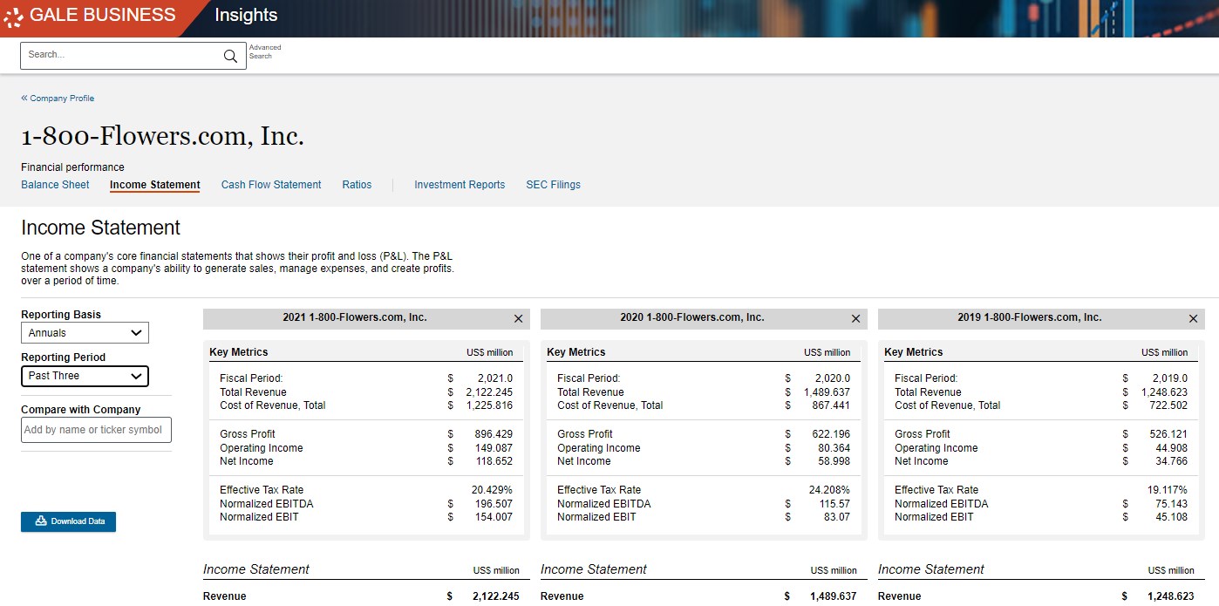Go back to Company Profile
The image size is (1219, 606).
tap(58, 99)
